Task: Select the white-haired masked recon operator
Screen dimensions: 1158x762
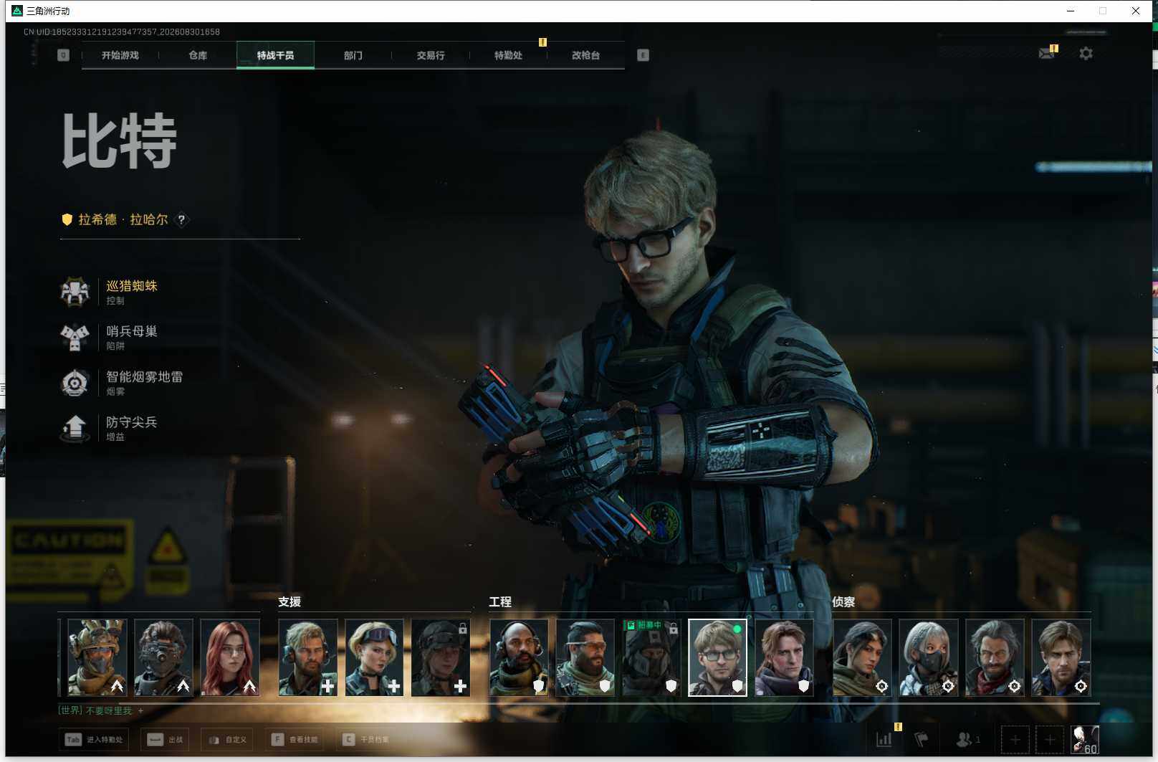Action: [x=929, y=657]
